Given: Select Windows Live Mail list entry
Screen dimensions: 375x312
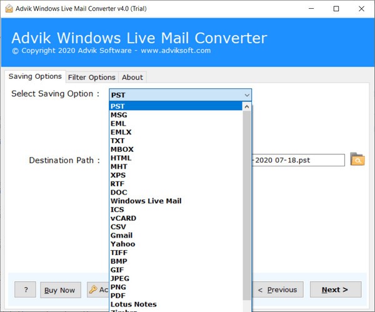Looking at the screenshot, I should tap(146, 201).
